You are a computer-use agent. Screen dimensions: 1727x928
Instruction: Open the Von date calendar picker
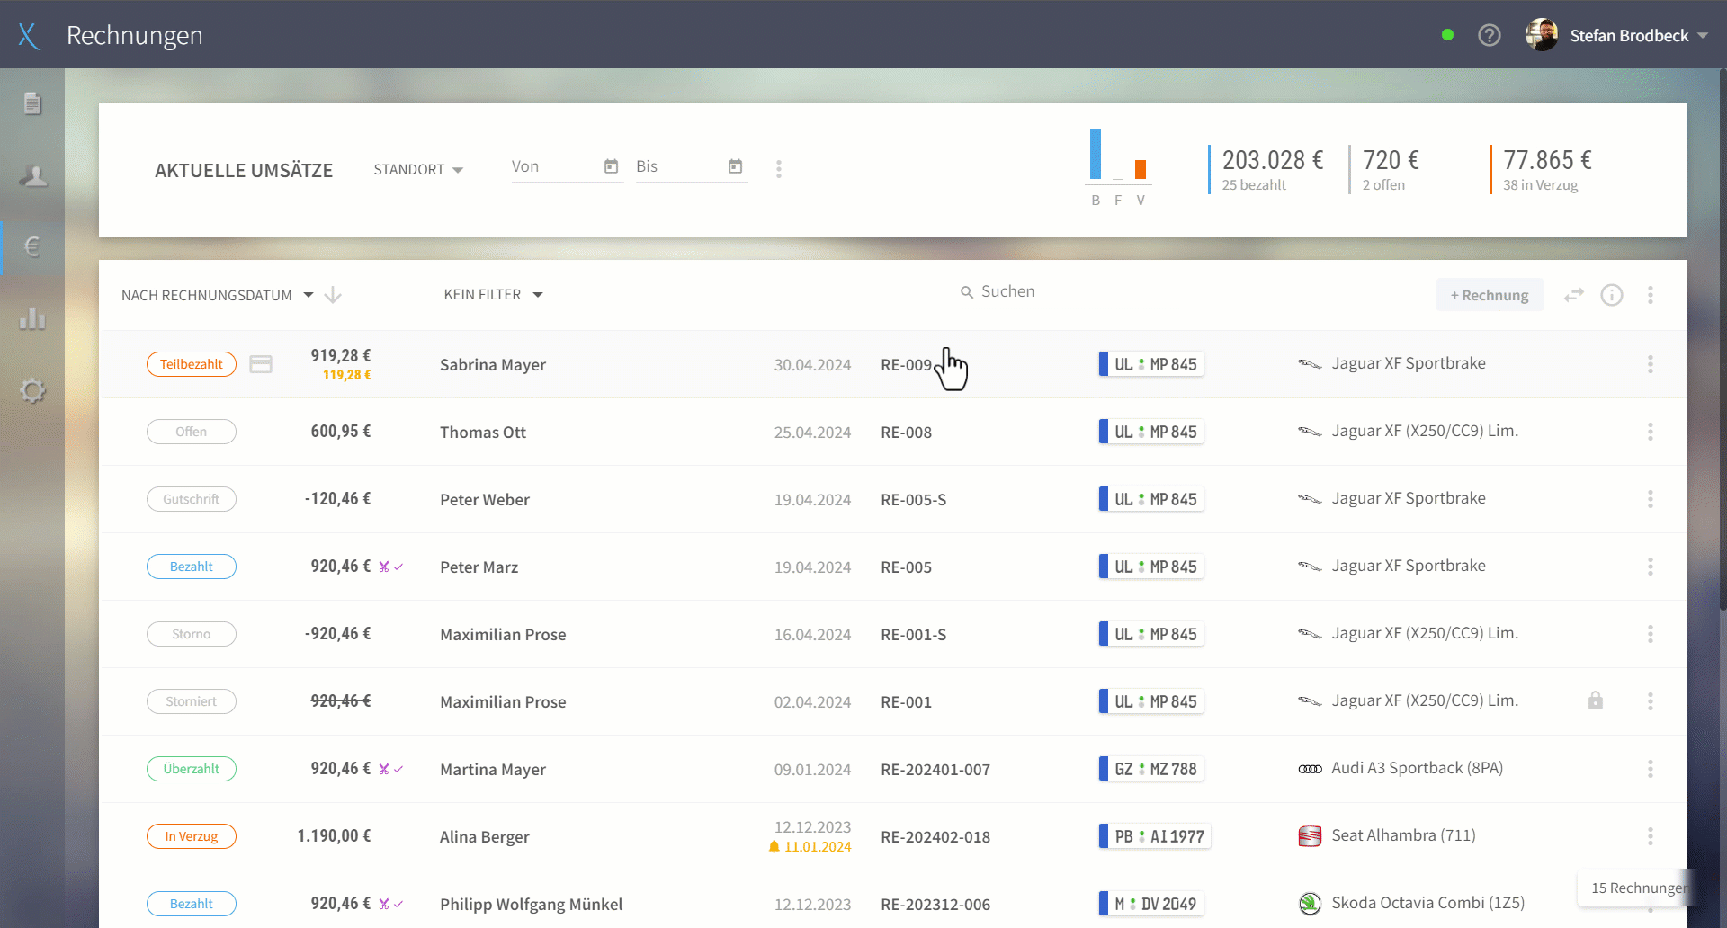click(612, 166)
